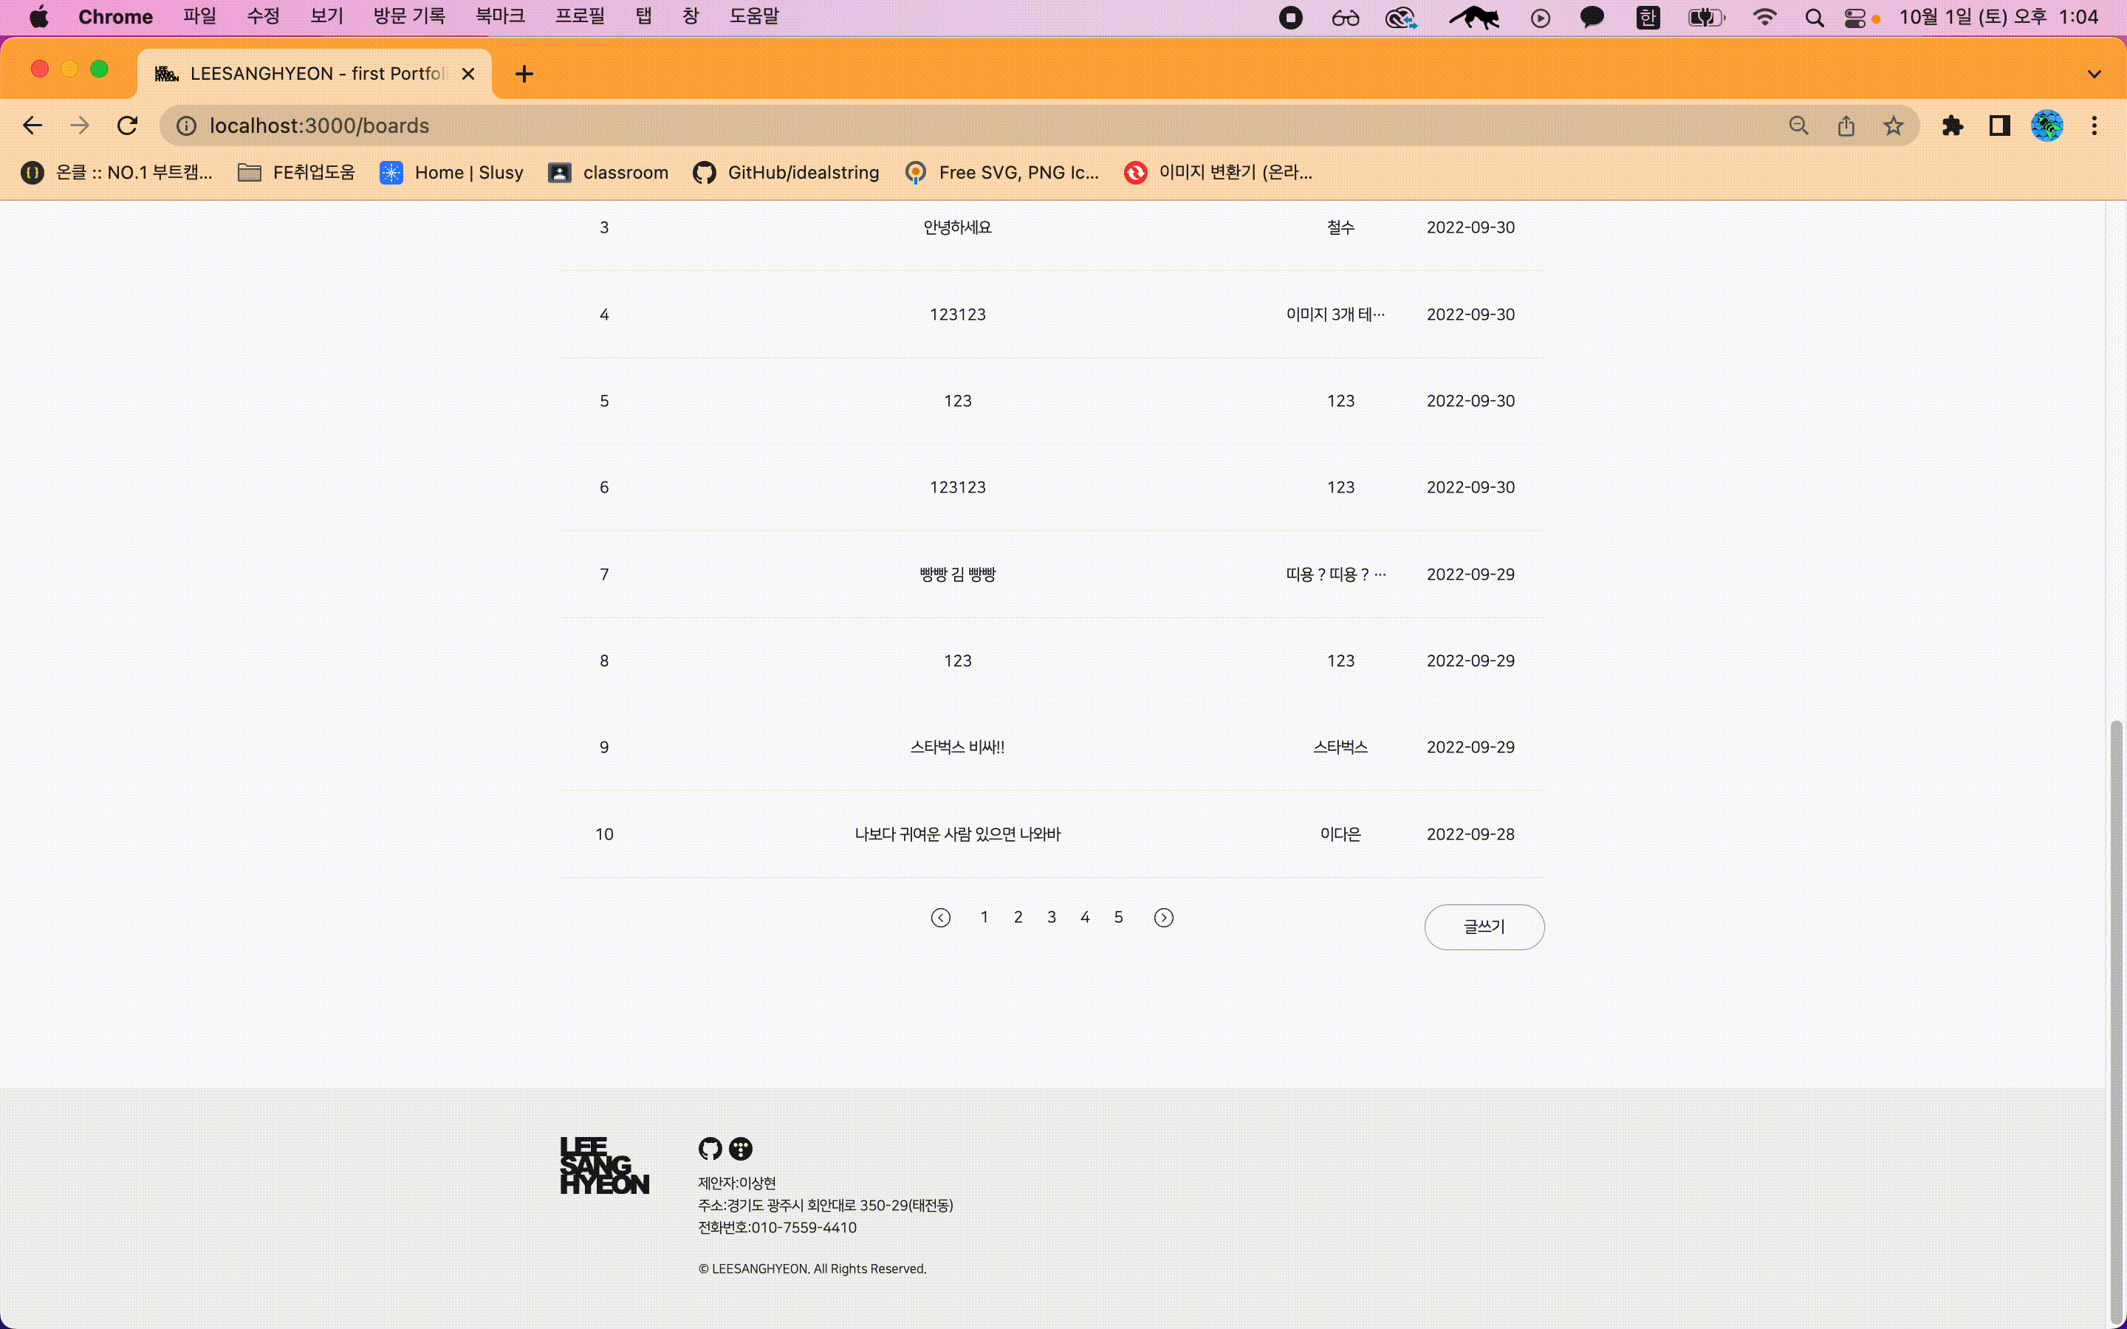Open Chrome three-dot menu

pyautogui.click(x=2094, y=126)
